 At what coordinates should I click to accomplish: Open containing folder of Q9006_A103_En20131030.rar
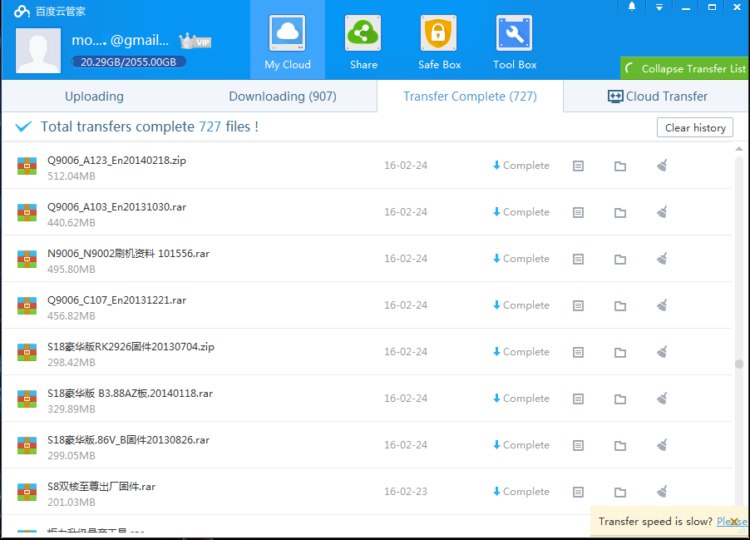pyautogui.click(x=620, y=212)
